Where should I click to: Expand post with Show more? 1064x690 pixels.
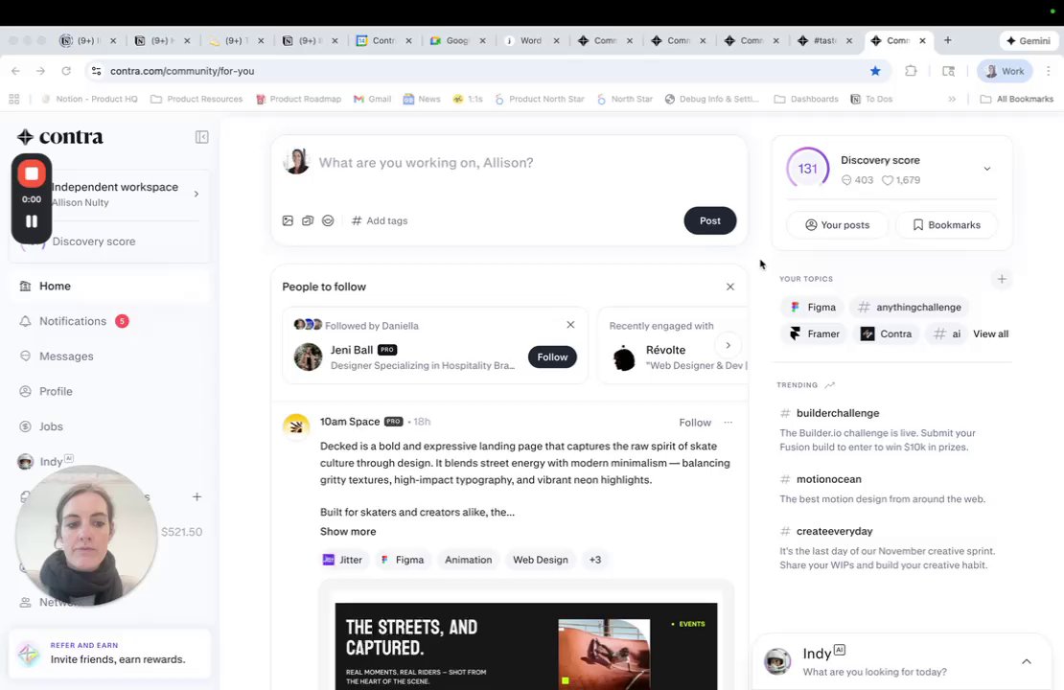(x=348, y=531)
